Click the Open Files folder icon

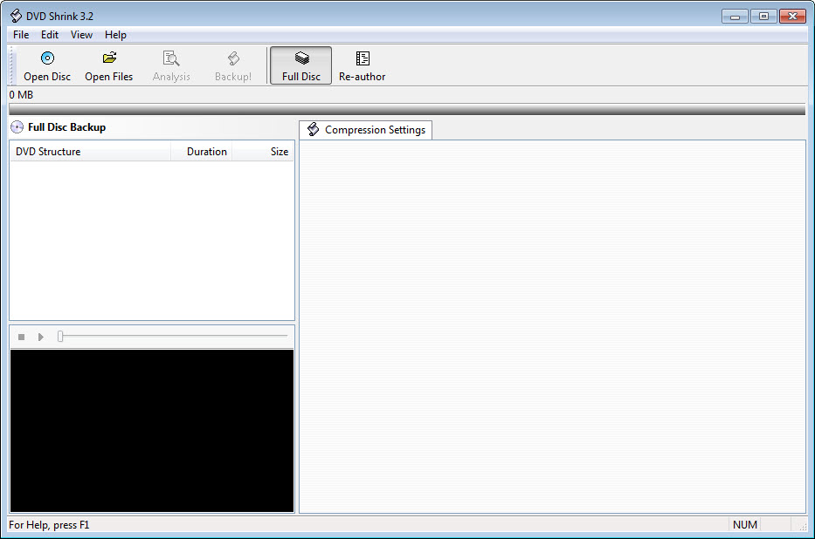coord(109,58)
